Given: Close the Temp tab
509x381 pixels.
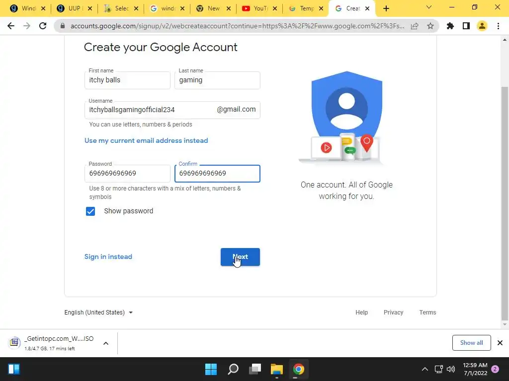Looking at the screenshot, I should pyautogui.click(x=321, y=8).
